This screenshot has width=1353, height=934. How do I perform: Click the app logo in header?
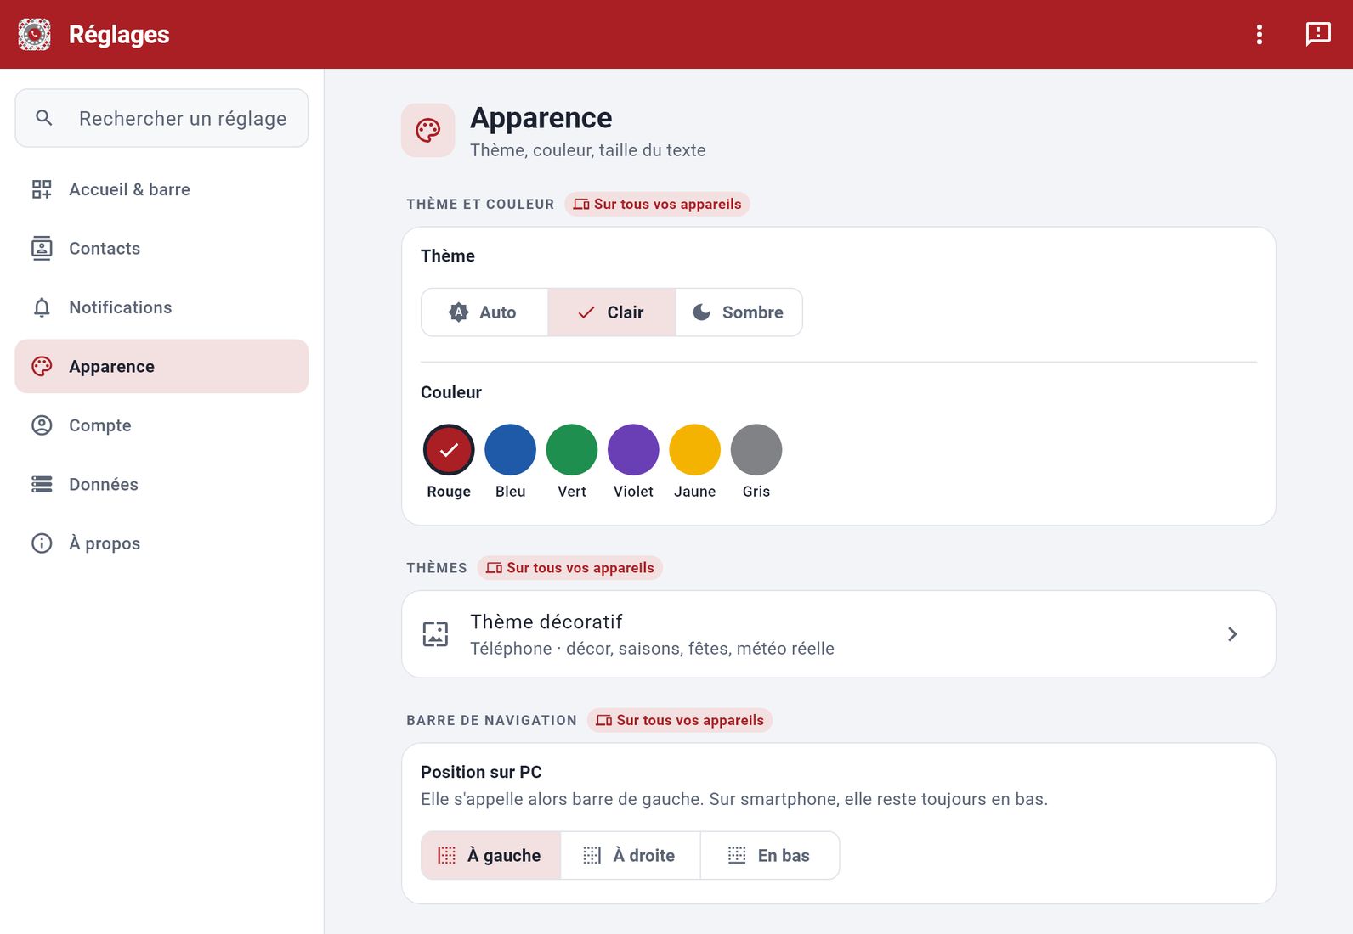[x=35, y=34]
